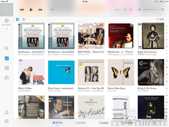Click 'Black Coffee' album title
Screen dimensions: 169x127
point(25,88)
